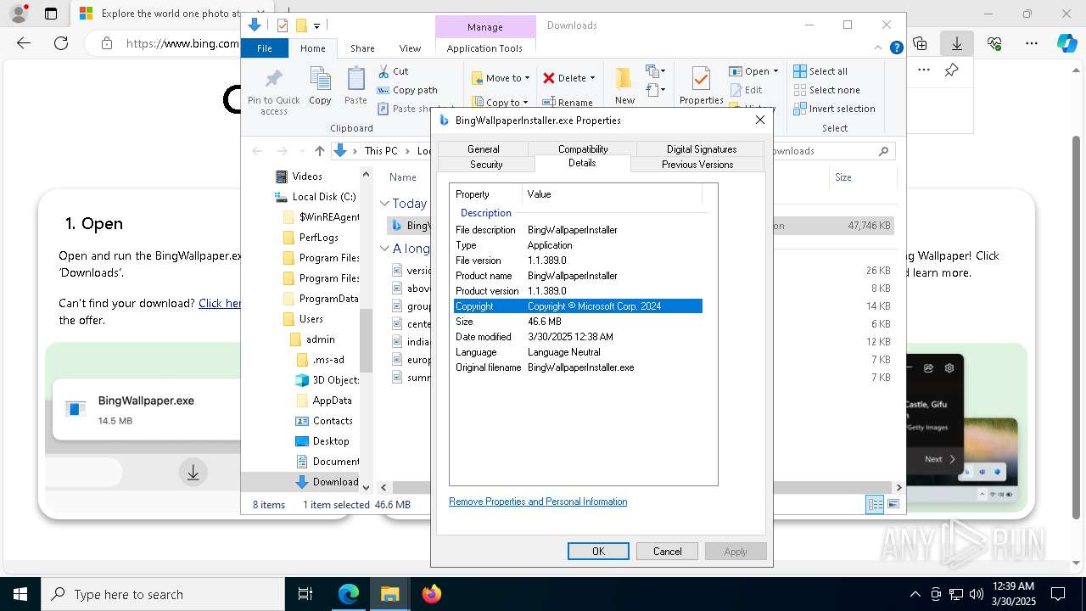Open the Application Tools ribbon tab

[x=484, y=48]
